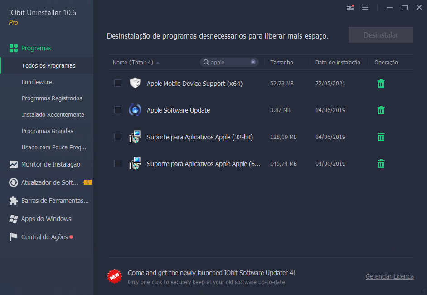
Task: Open Usado com Pouca Freq... list
Action: tap(54, 147)
